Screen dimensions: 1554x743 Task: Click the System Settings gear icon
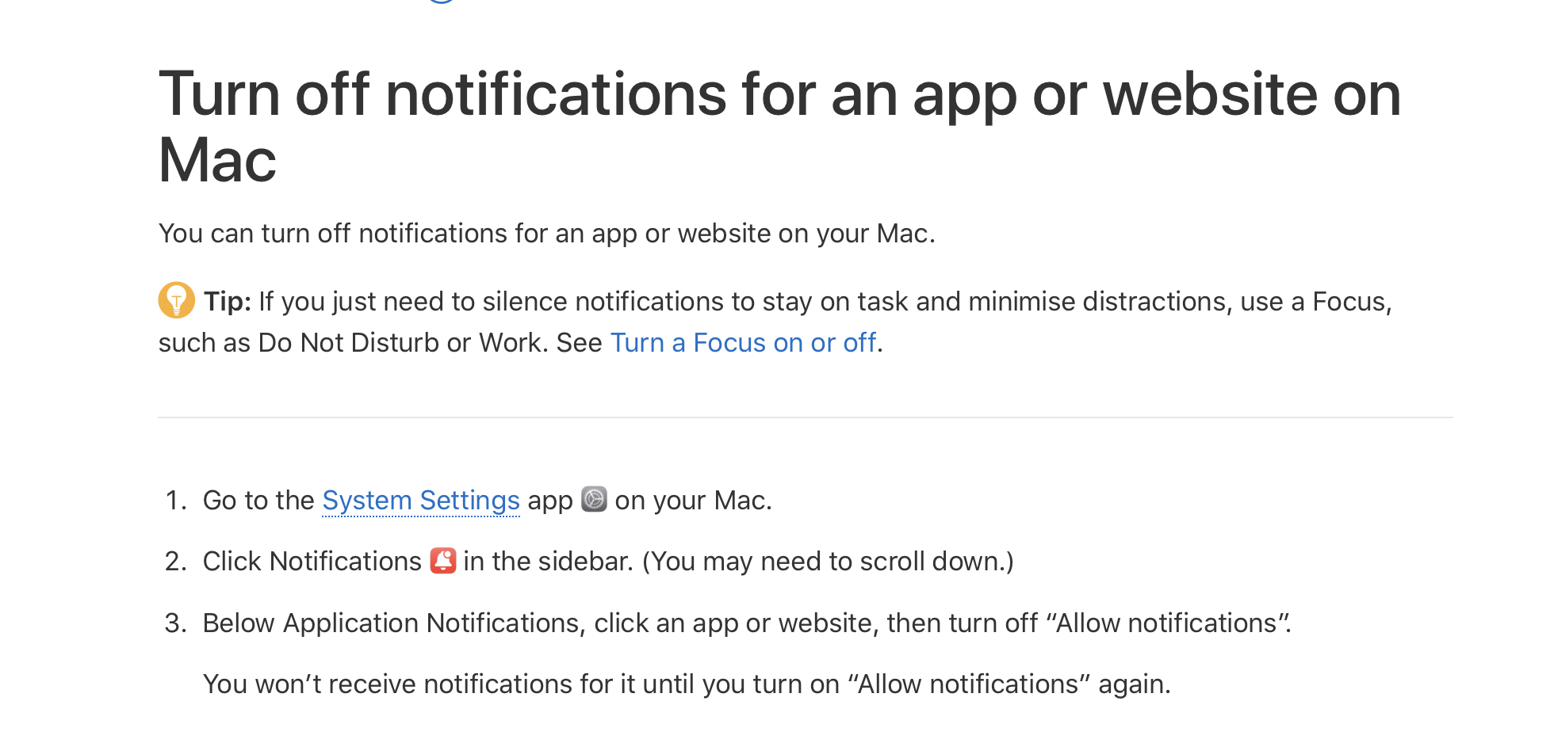pyautogui.click(x=594, y=500)
